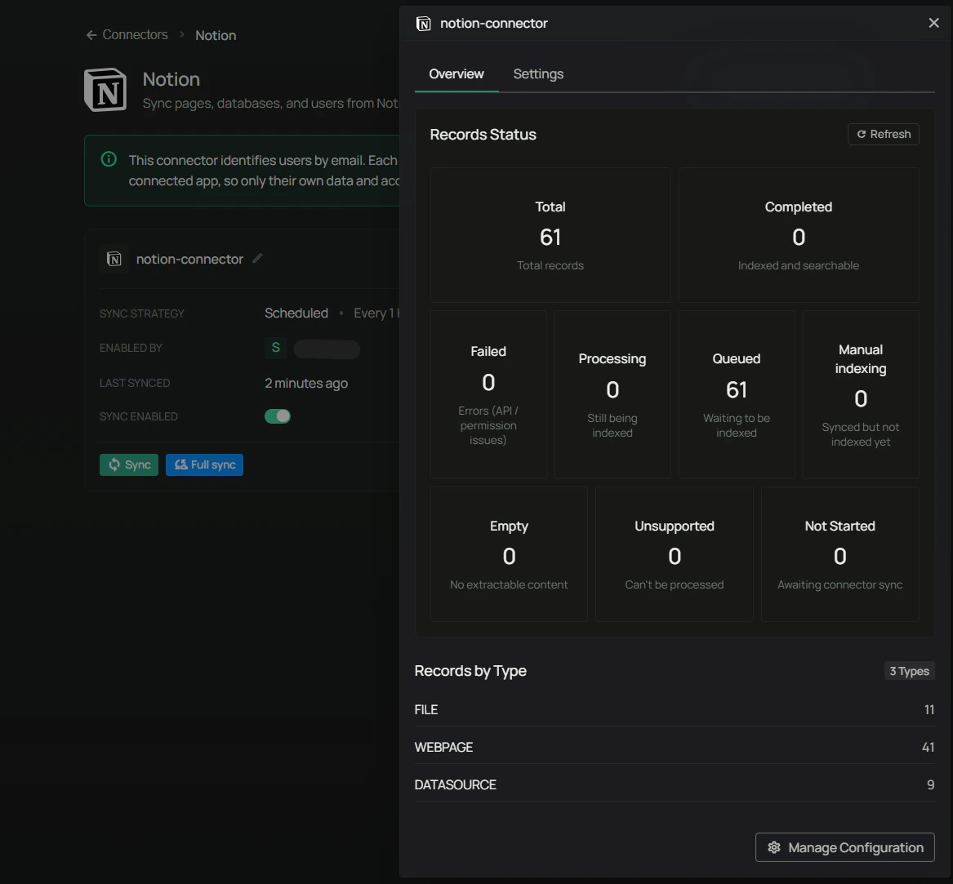953x884 pixels.
Task: Select the FILE row in Records by Type
Action: (x=674, y=709)
